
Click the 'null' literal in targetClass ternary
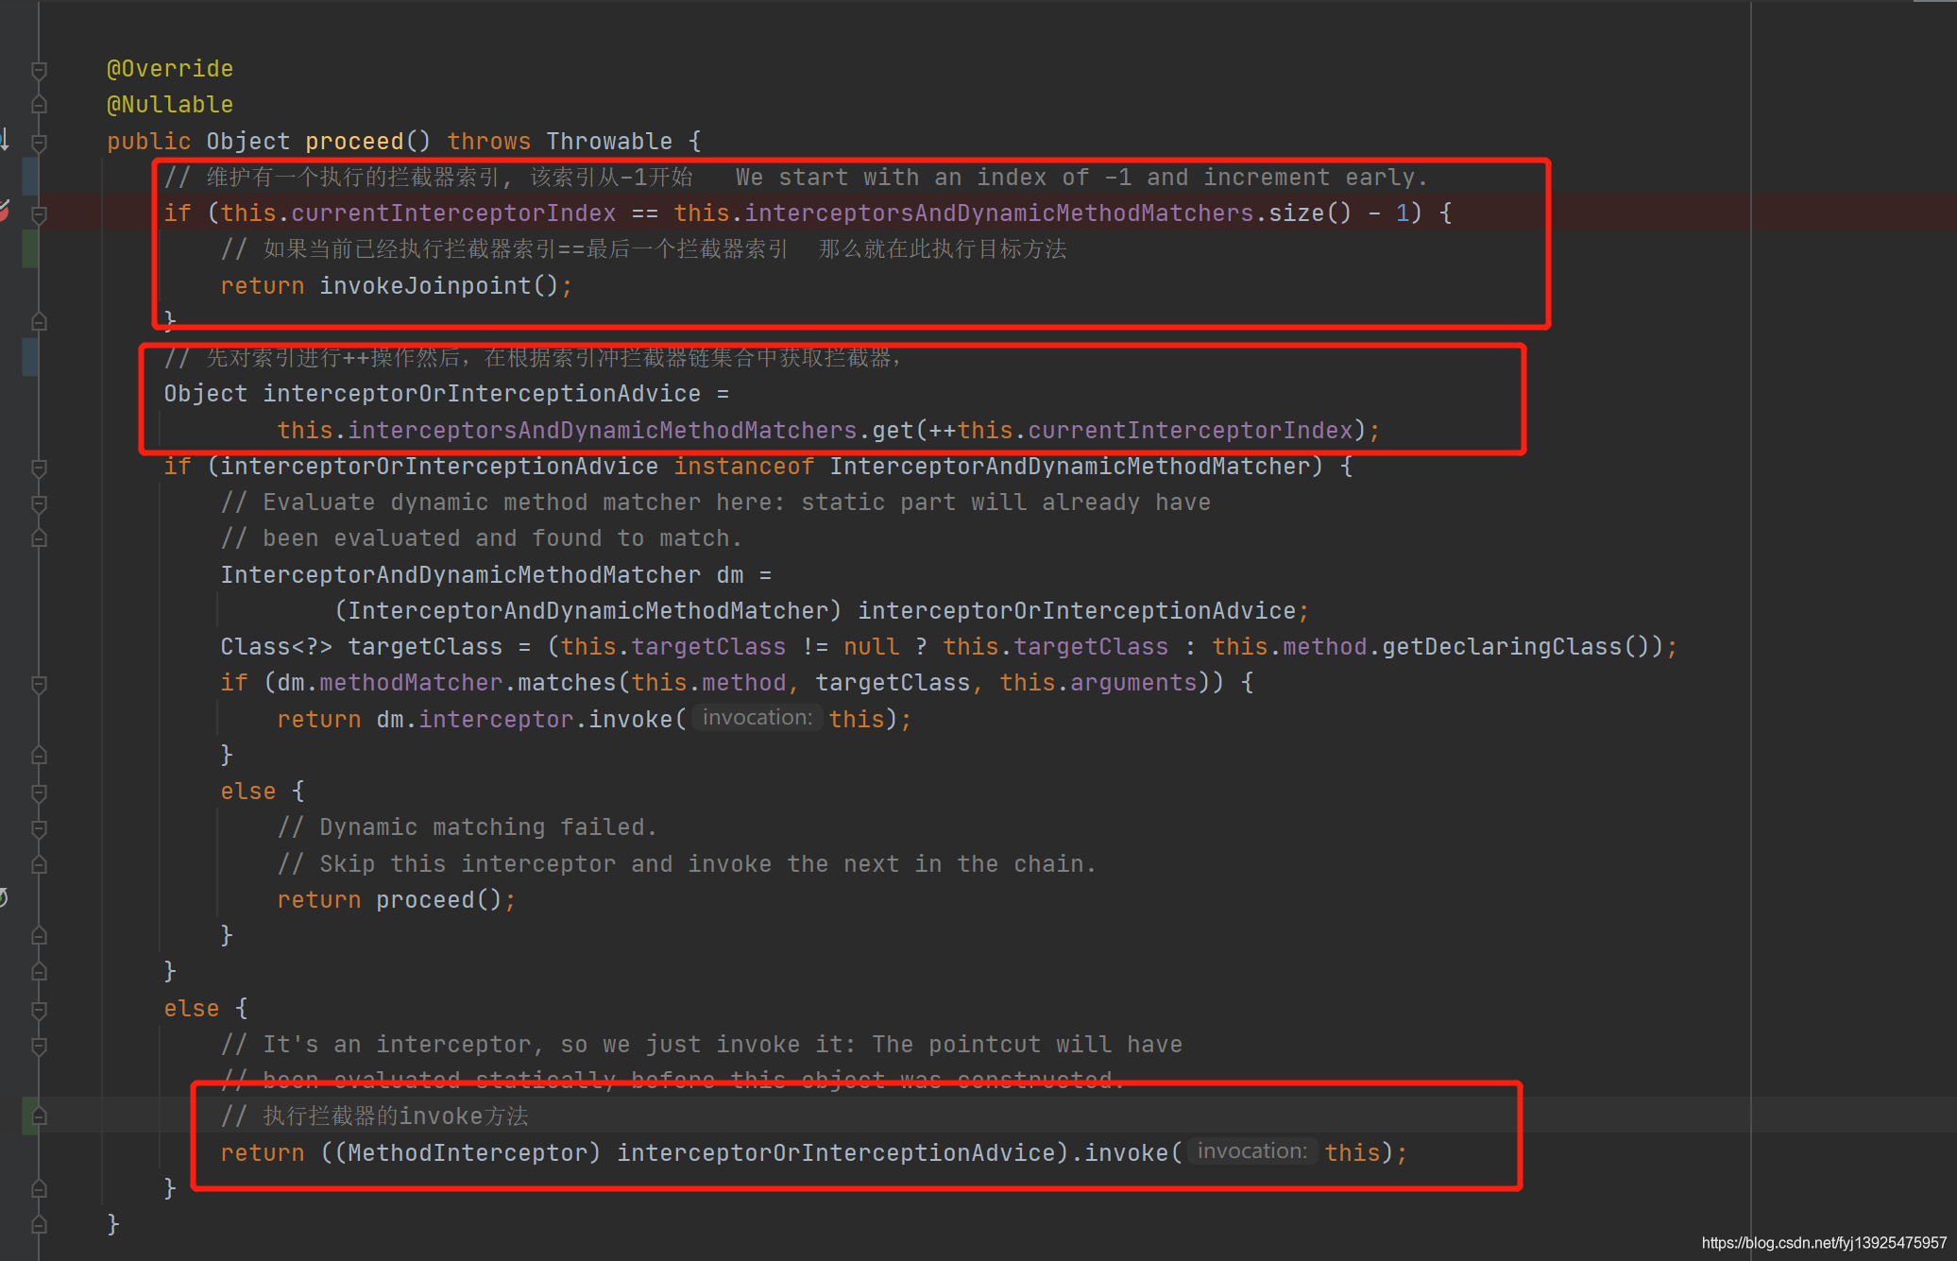[871, 647]
